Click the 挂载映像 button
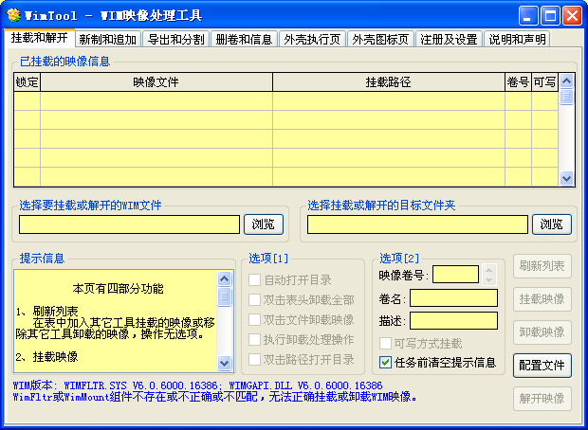 coord(542,299)
